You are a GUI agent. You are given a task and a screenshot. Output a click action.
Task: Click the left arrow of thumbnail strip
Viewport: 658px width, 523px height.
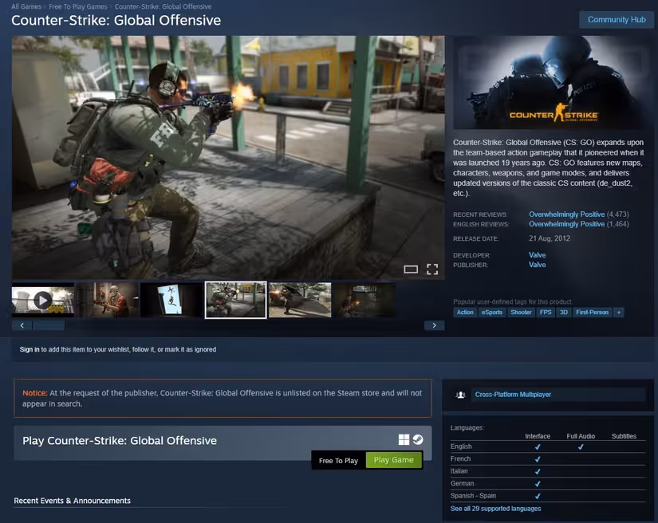pos(22,325)
